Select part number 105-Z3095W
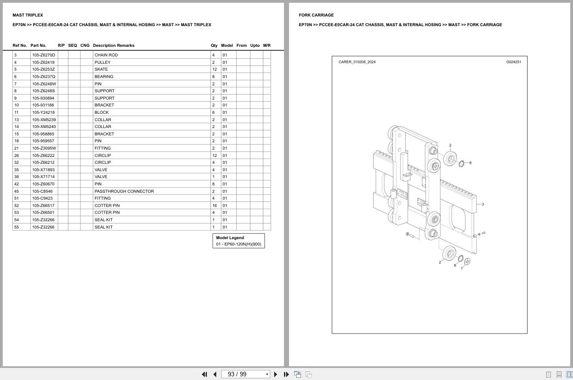The width and height of the screenshot is (573, 380). (x=44, y=148)
